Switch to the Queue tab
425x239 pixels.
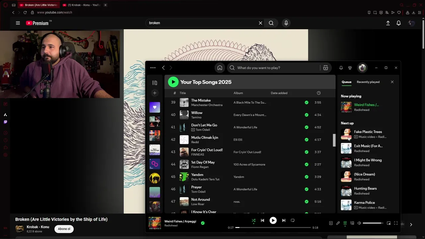point(346,82)
